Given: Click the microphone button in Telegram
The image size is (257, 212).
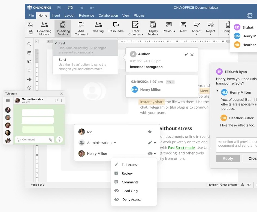Looking at the screenshot, I should (59, 139).
